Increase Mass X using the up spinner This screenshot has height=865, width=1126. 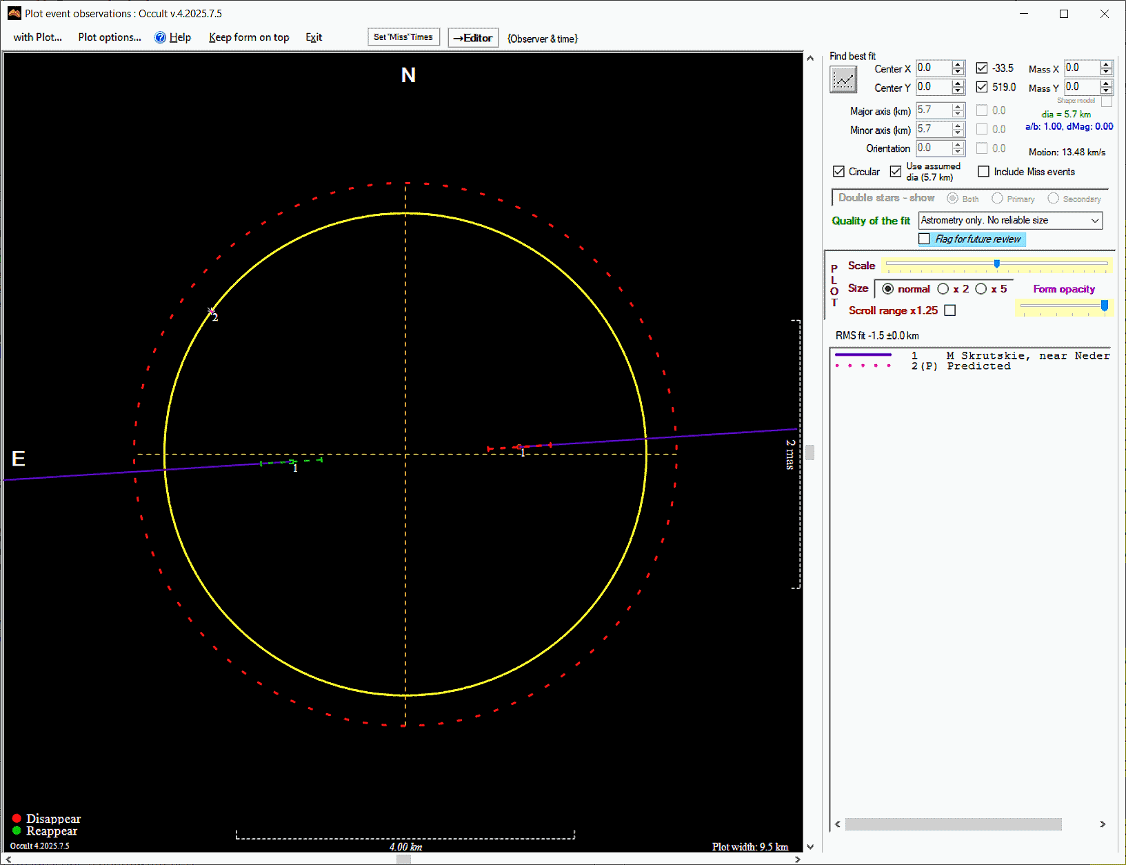(x=1106, y=64)
